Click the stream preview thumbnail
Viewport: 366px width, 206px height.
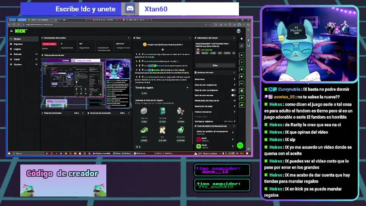coord(86,83)
